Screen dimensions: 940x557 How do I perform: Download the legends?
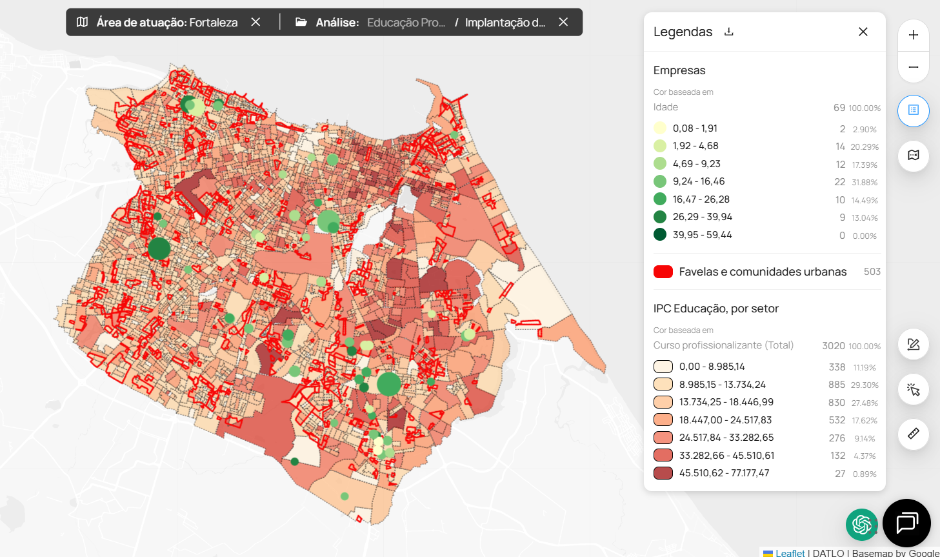(x=729, y=32)
